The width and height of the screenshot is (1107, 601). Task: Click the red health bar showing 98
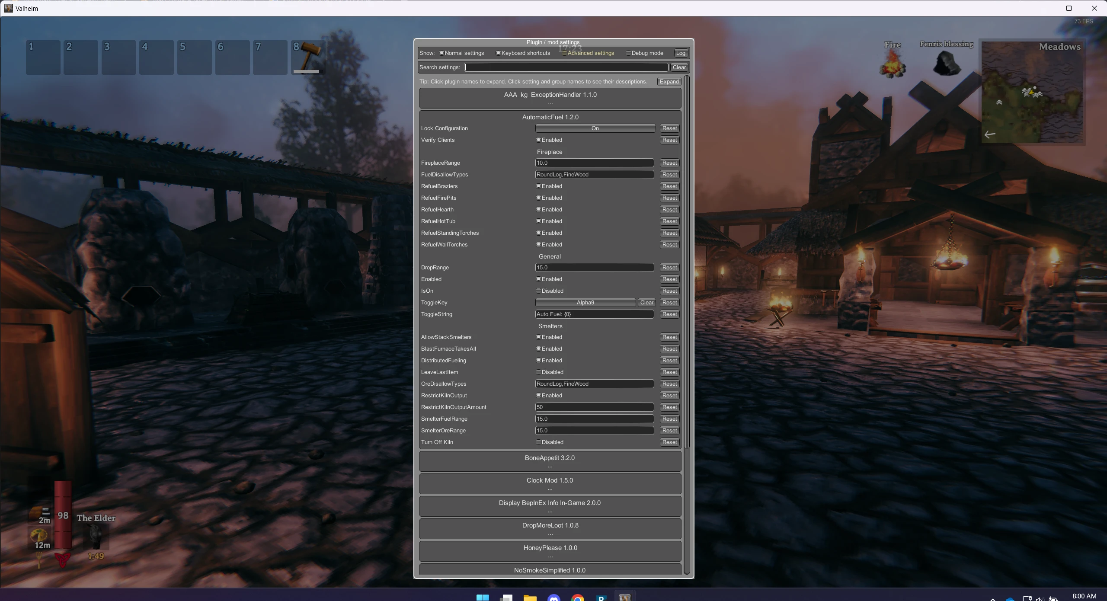[x=63, y=515]
